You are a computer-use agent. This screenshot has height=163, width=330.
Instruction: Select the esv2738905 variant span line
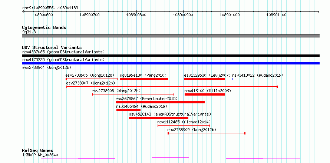(x=92, y=79)
